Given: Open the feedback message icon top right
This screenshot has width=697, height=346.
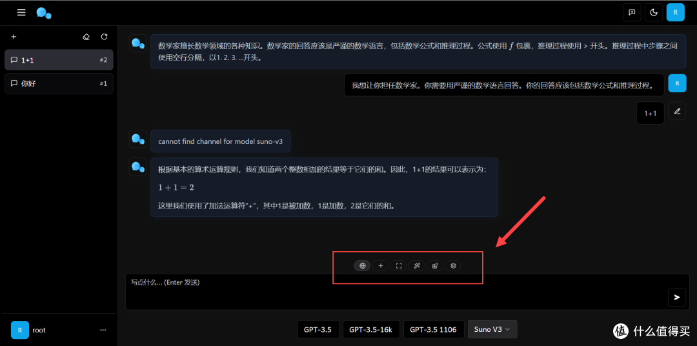Looking at the screenshot, I should point(632,12).
